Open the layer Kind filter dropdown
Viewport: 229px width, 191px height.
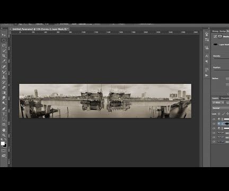coord(218,102)
